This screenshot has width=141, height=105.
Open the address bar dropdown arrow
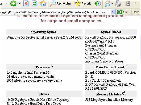(113, 12)
